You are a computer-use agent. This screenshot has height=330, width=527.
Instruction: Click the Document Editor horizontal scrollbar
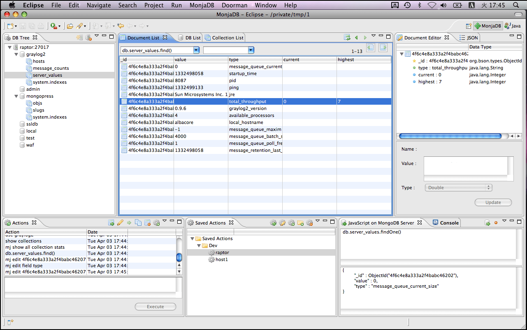click(450, 136)
